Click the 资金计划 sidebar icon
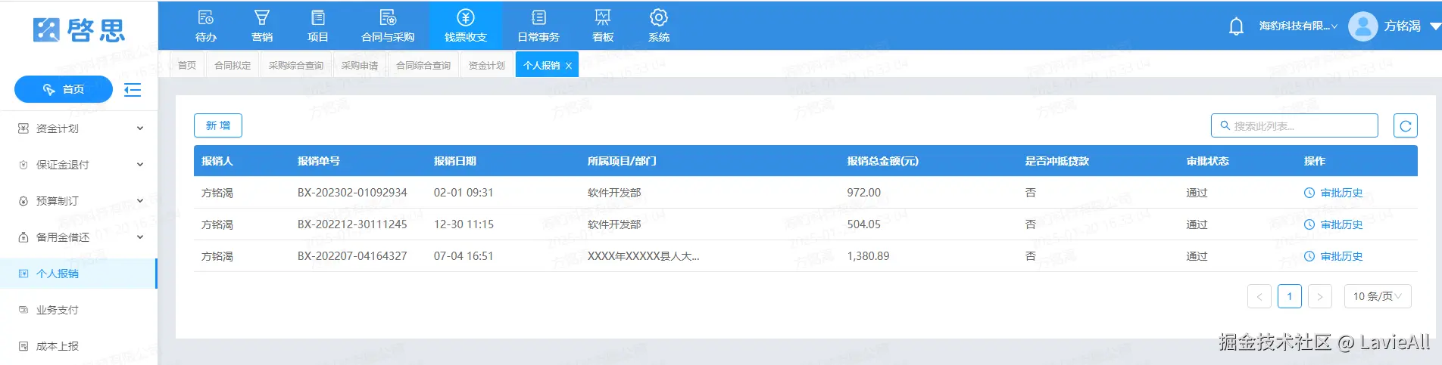The width and height of the screenshot is (1442, 365). [23, 128]
